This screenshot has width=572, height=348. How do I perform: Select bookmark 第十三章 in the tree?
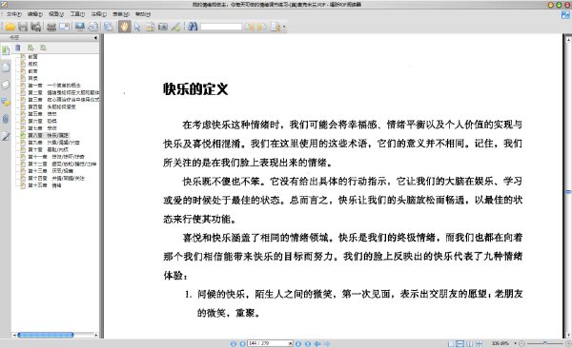coord(51,171)
